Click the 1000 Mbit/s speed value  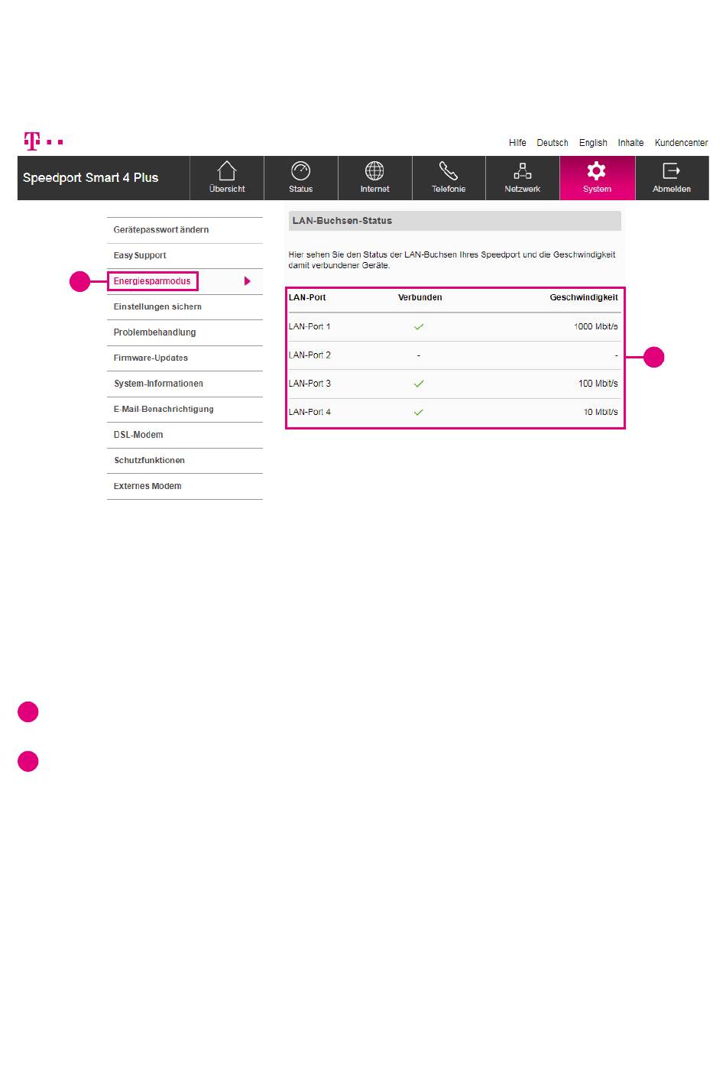coord(596,326)
